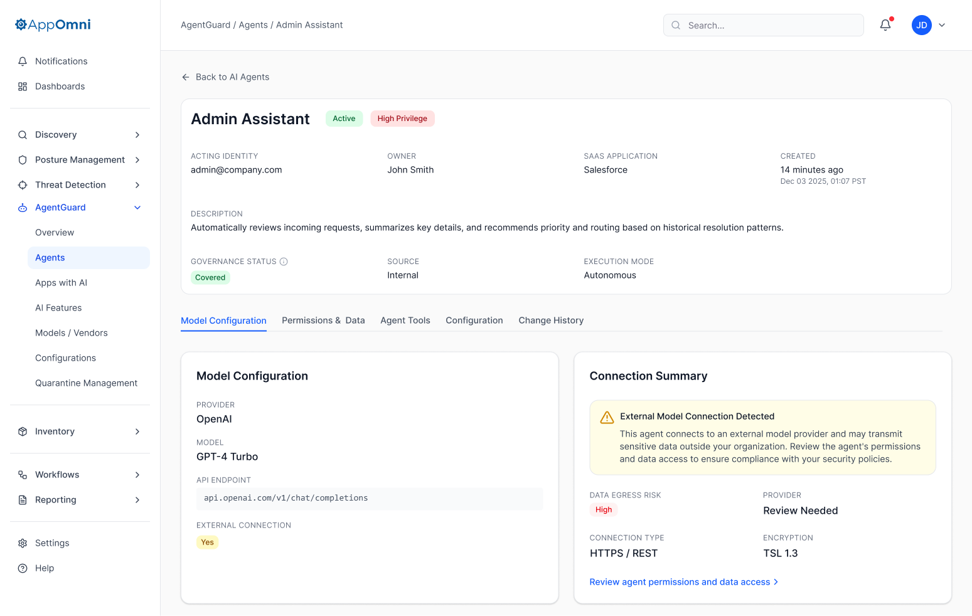The image size is (972, 616).
Task: Open Review agent permissions and data access
Action: [x=679, y=581]
